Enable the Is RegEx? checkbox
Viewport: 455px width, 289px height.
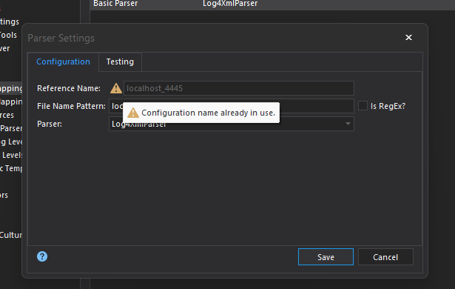tap(363, 106)
